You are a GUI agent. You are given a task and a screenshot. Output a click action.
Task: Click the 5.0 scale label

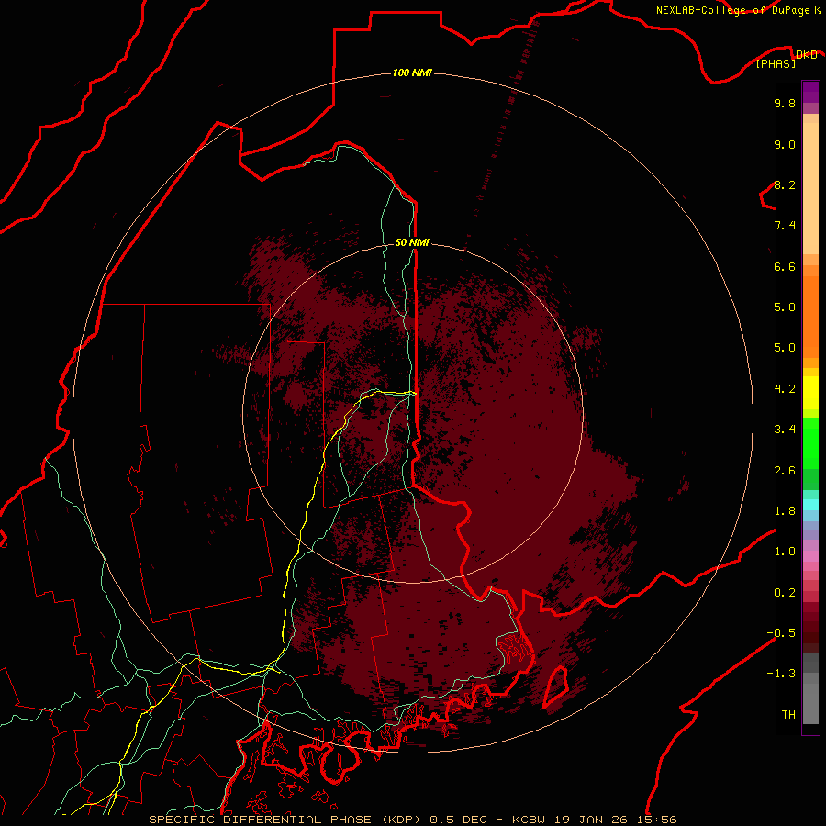785,348
